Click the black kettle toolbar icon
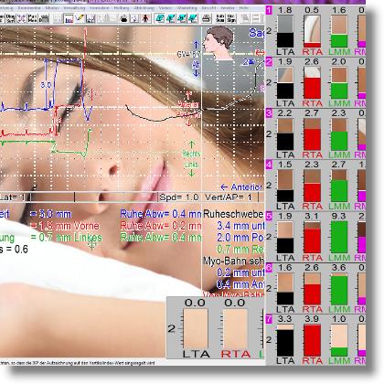384x384 pixels. click(123, 18)
